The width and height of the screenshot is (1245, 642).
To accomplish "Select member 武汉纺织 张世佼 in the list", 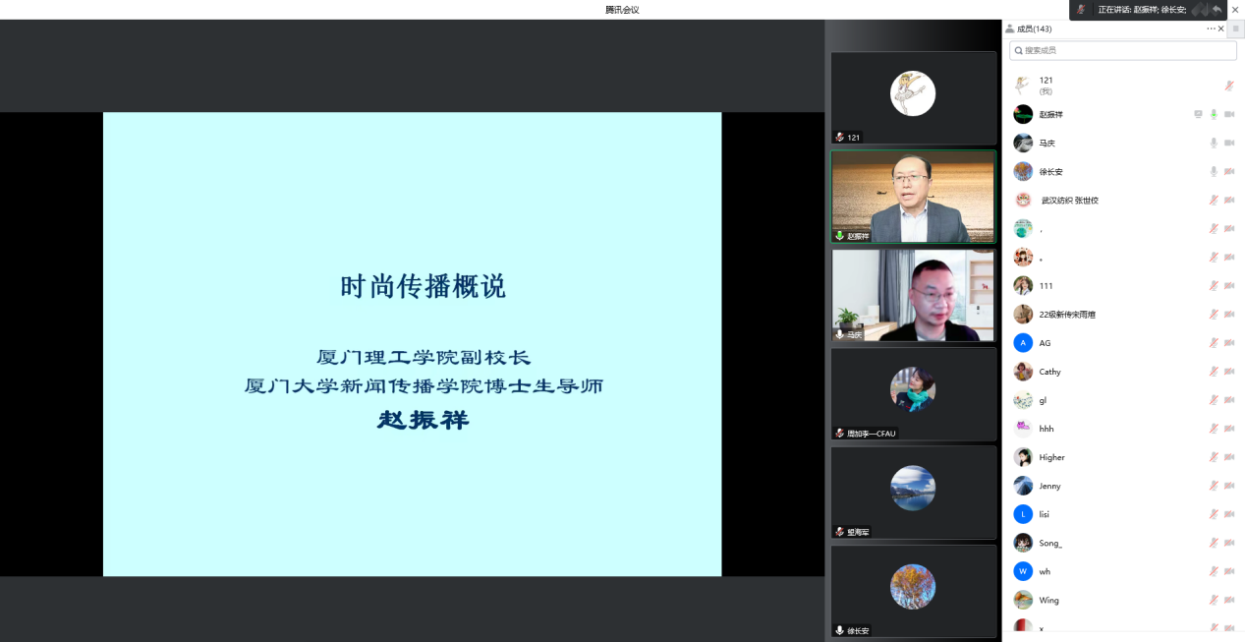I will coord(1068,200).
